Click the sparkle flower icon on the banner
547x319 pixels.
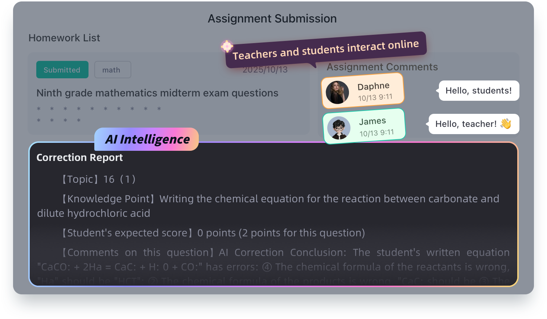[227, 46]
